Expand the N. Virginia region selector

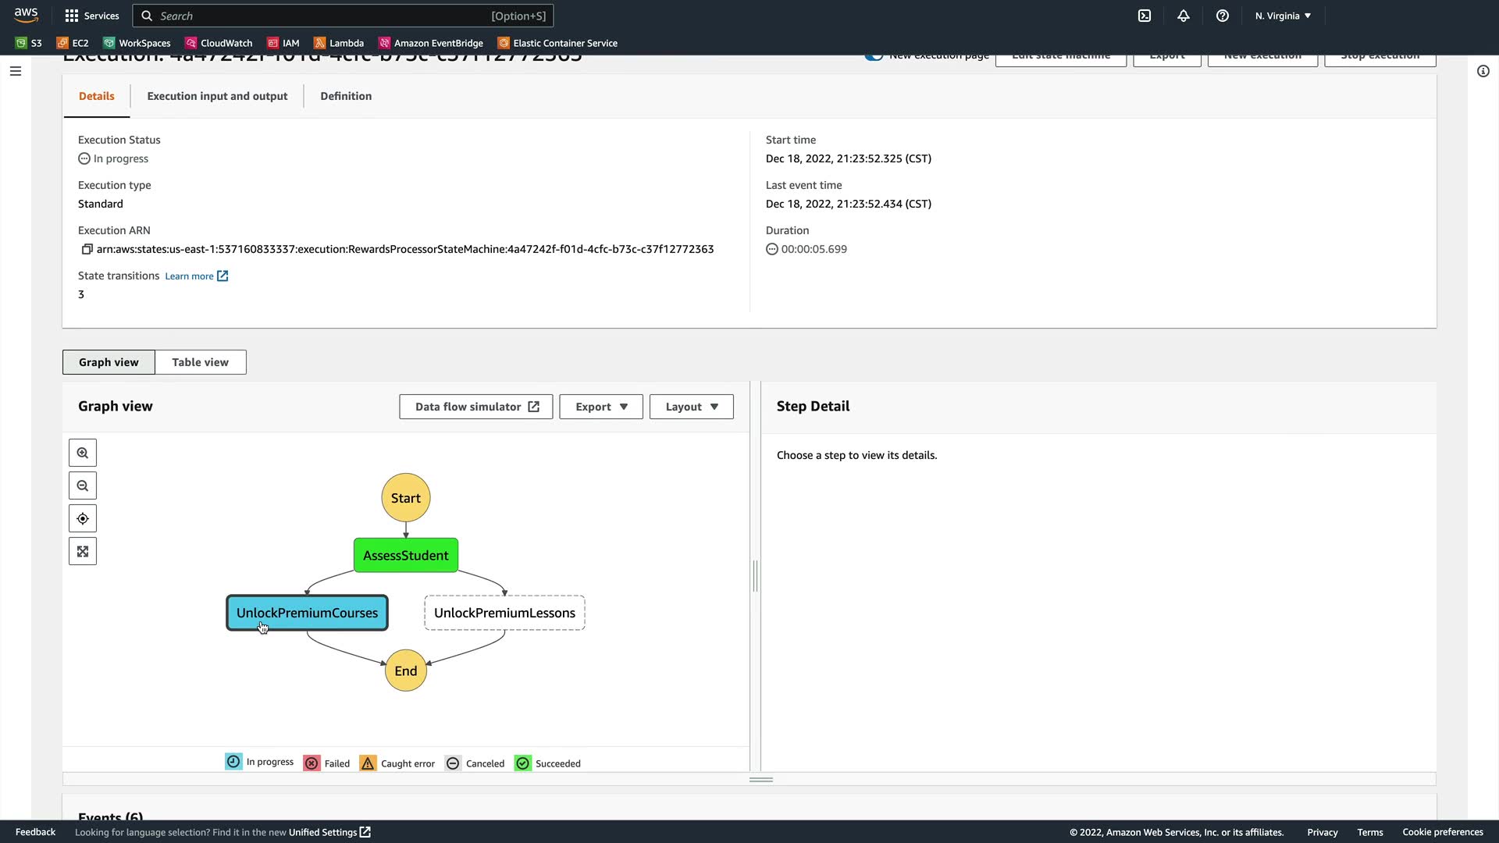click(1283, 16)
